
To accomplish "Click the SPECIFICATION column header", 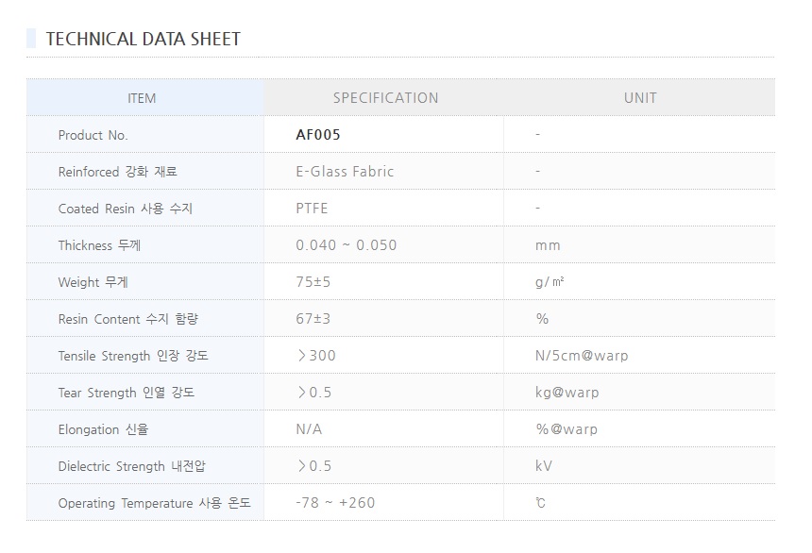I will (x=385, y=98).
